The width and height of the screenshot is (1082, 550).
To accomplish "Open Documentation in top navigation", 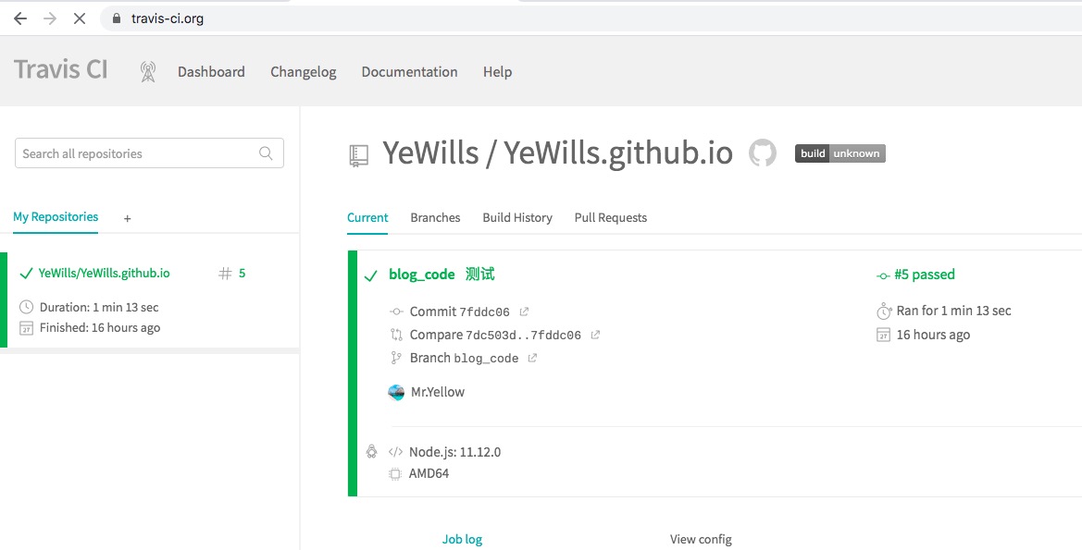I will (409, 72).
